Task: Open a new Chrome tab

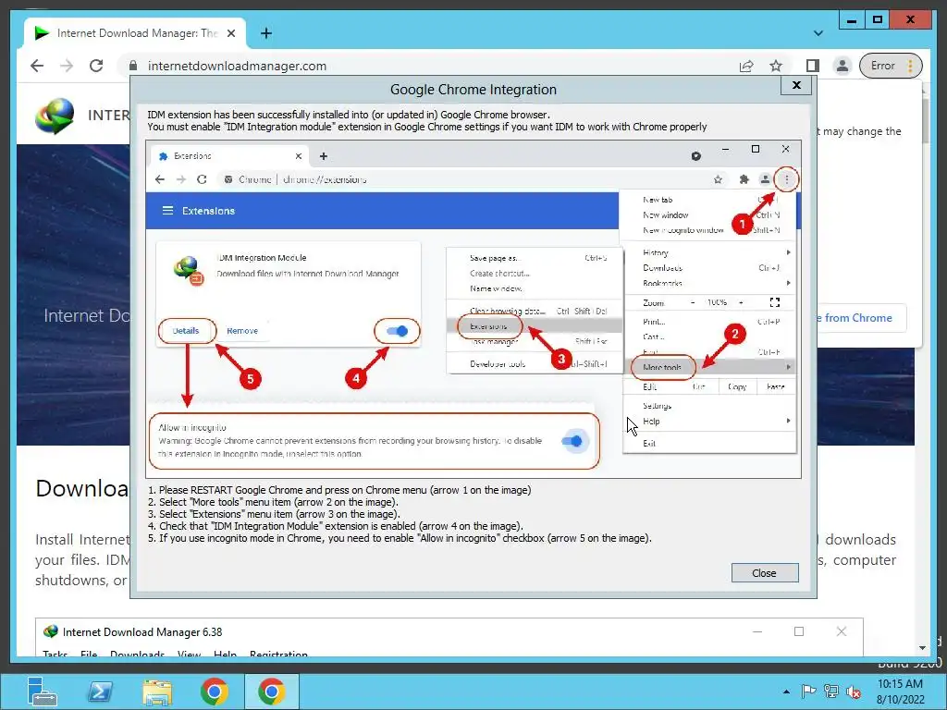Action: pyautogui.click(x=265, y=33)
